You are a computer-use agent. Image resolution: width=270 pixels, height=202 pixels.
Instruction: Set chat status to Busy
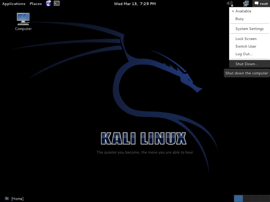(x=249, y=19)
